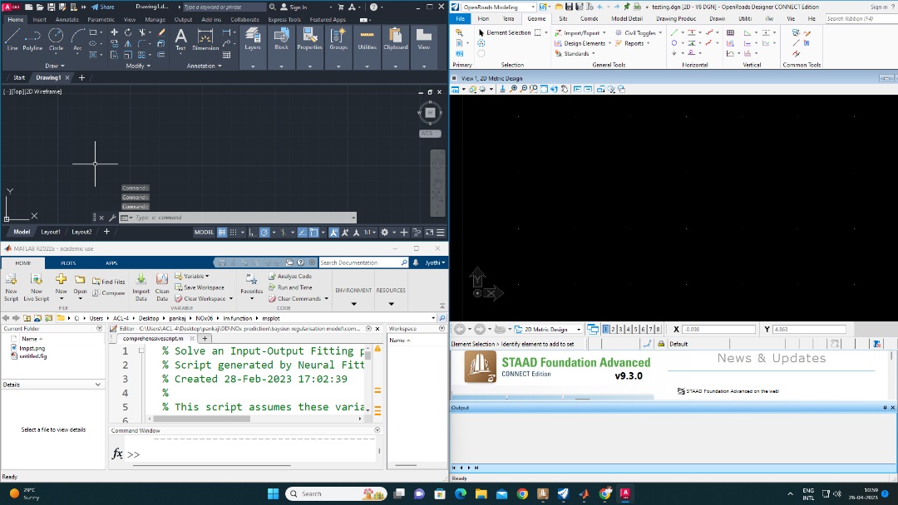Viewport: 898px width, 505px height.
Task: Choose the Text annotation tool in AutoCAD
Action: [x=180, y=40]
